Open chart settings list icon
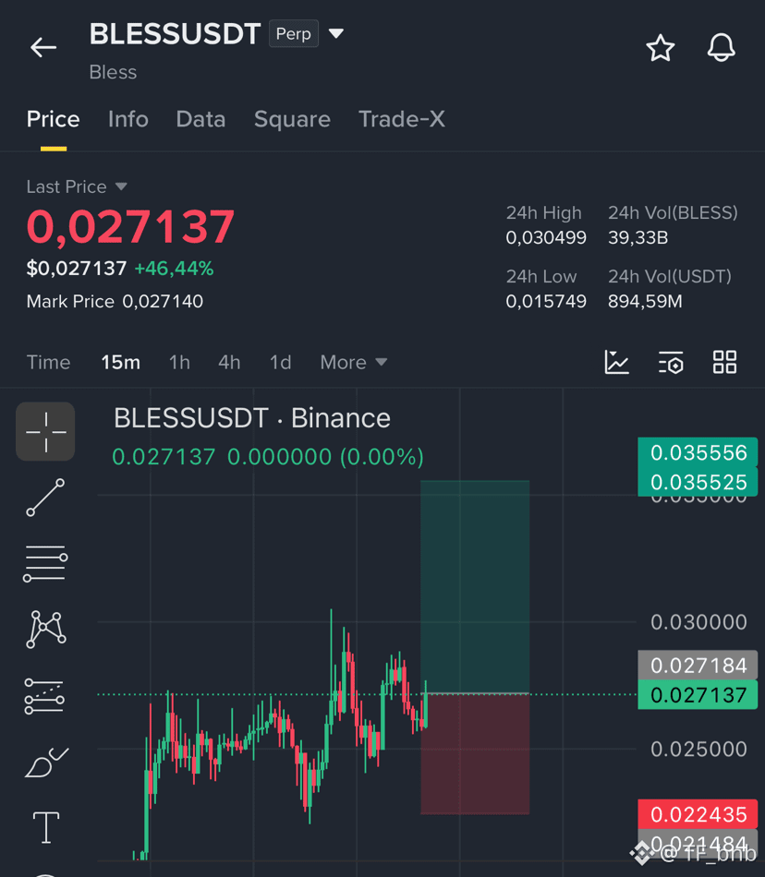The width and height of the screenshot is (765, 877). point(671,363)
